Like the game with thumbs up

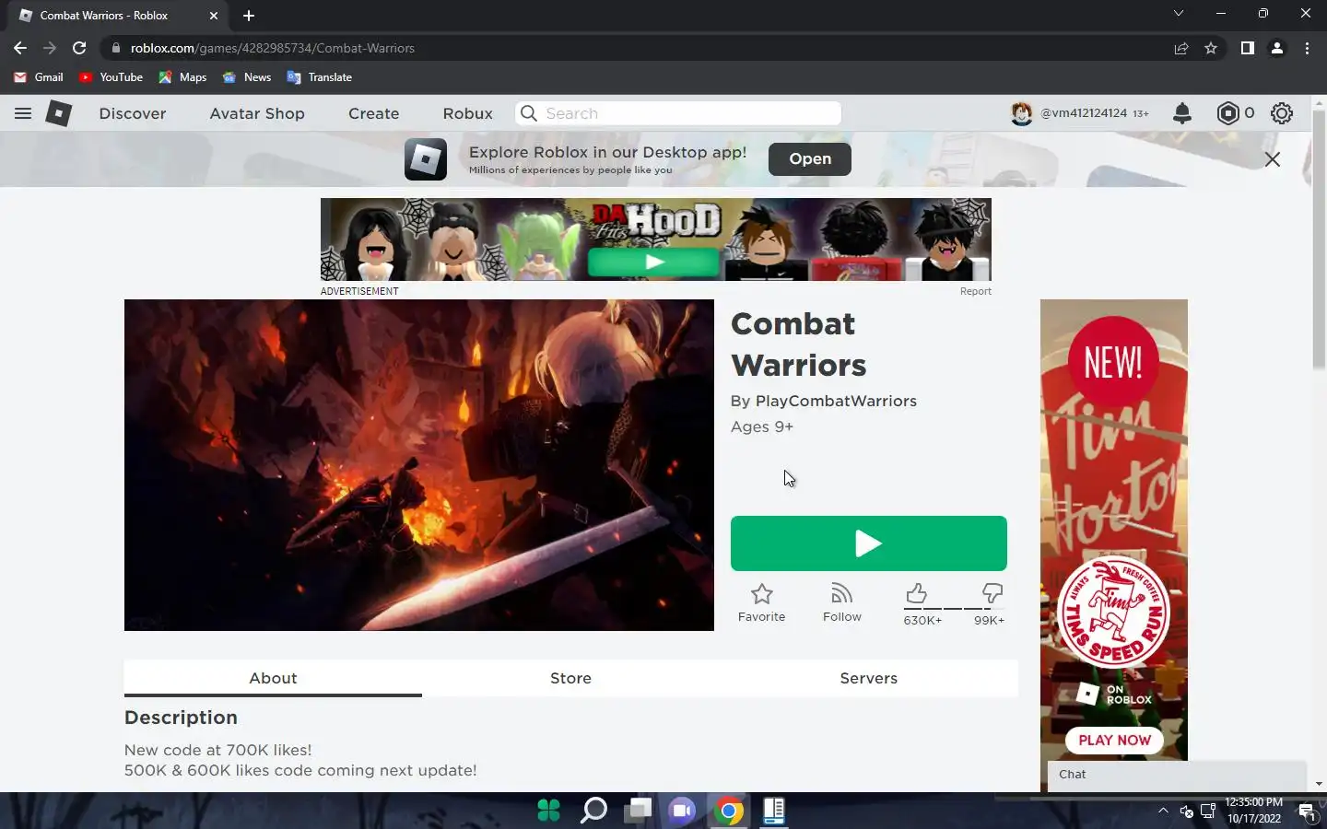pyautogui.click(x=916, y=593)
